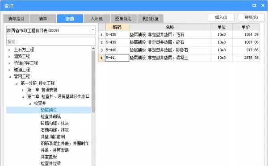Select 第二章 检查井、设备基础及出水口 item
The image size is (268, 166).
[59, 96]
